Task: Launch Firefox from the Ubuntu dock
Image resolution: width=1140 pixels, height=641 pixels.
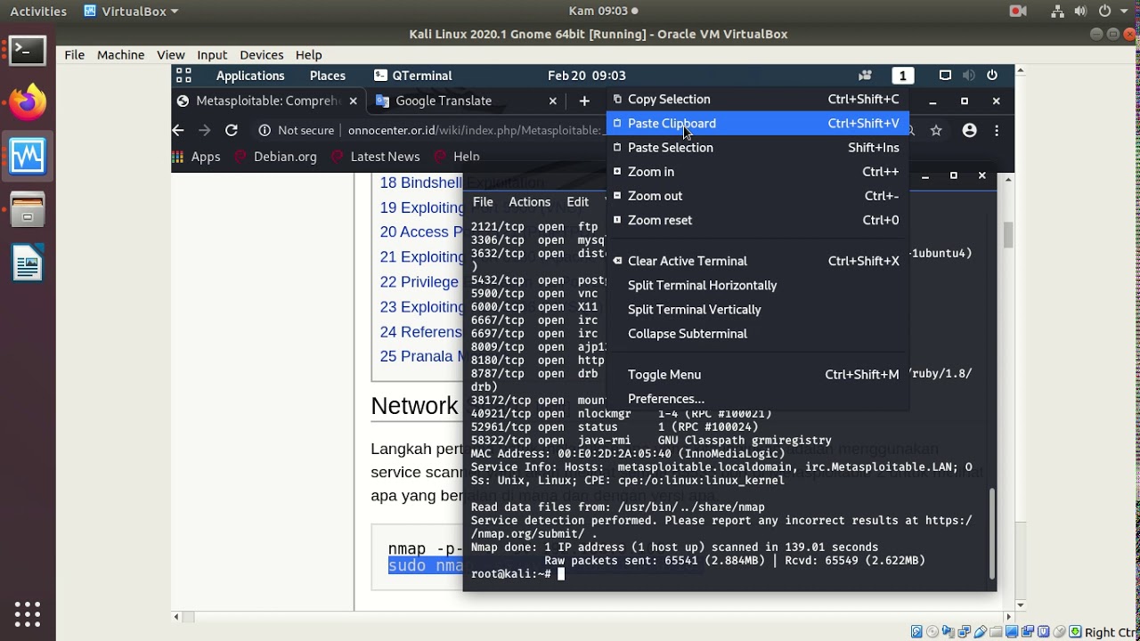Action: pyautogui.click(x=28, y=102)
